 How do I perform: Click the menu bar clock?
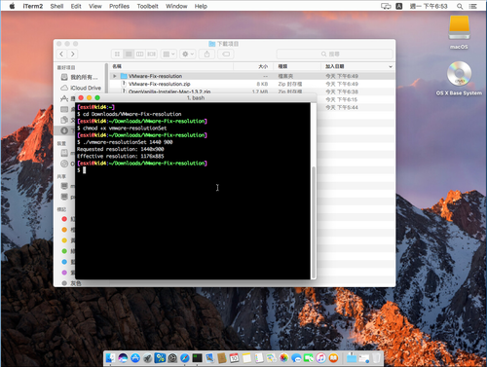(429, 6)
